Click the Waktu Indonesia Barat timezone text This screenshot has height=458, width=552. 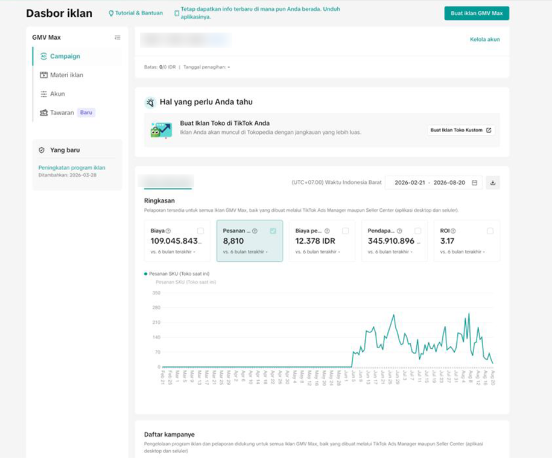(x=337, y=182)
